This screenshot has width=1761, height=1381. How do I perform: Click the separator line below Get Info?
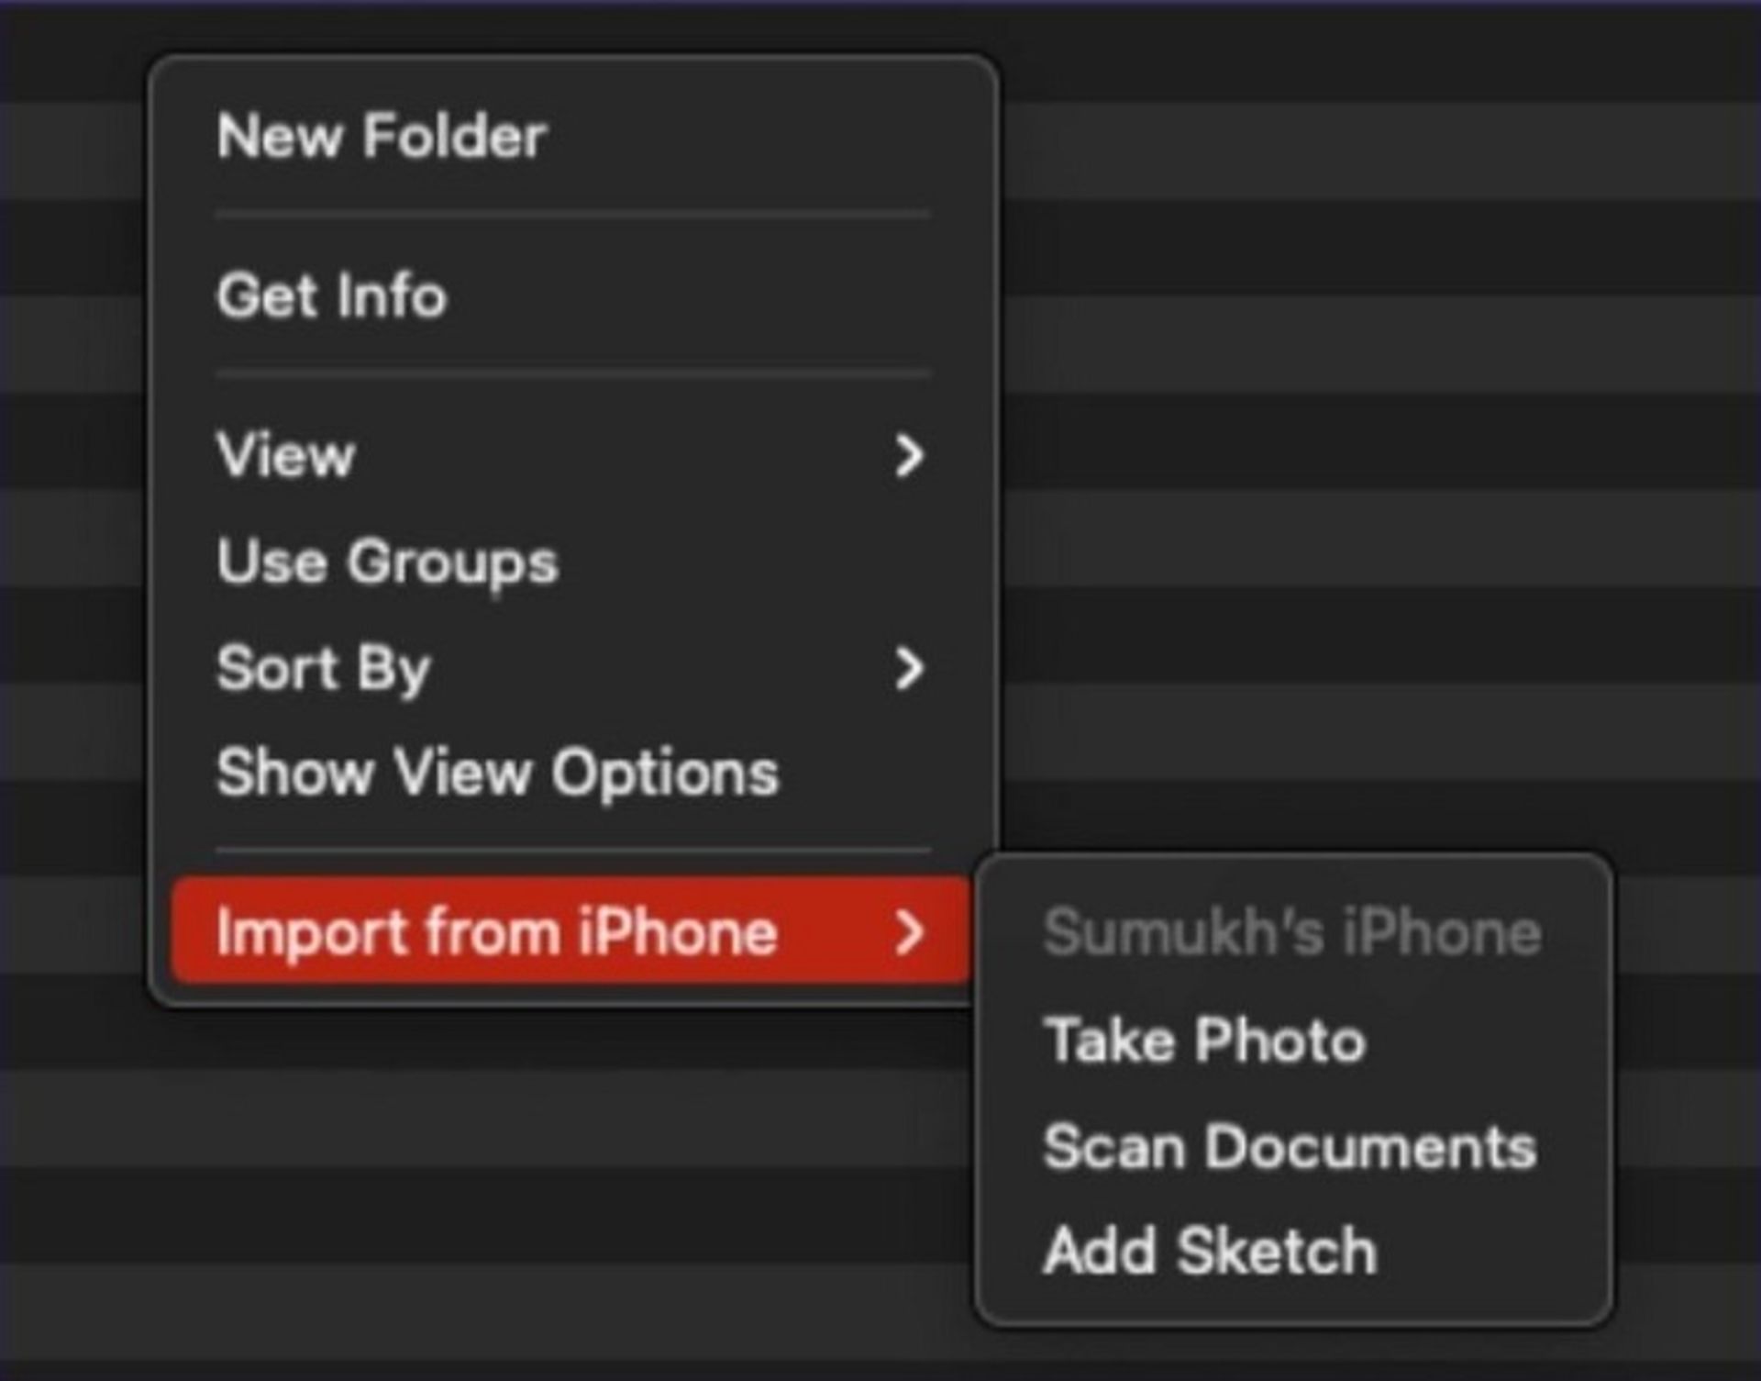tap(572, 374)
